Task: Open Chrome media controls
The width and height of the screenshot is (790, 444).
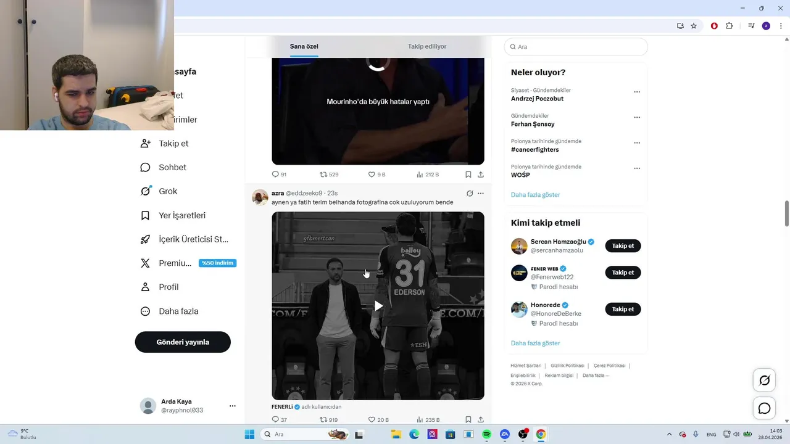Action: (x=751, y=26)
